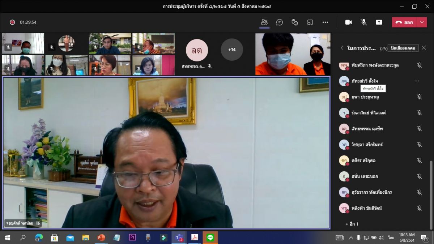The image size is (434, 244).
Task: Open the more actions menu in the meeting toolbar
Action: [x=325, y=22]
